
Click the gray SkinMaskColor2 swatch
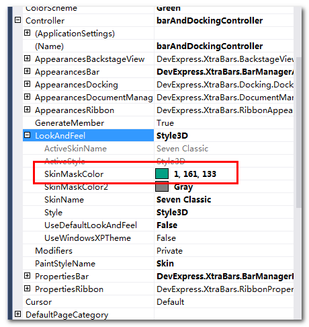[162, 186]
